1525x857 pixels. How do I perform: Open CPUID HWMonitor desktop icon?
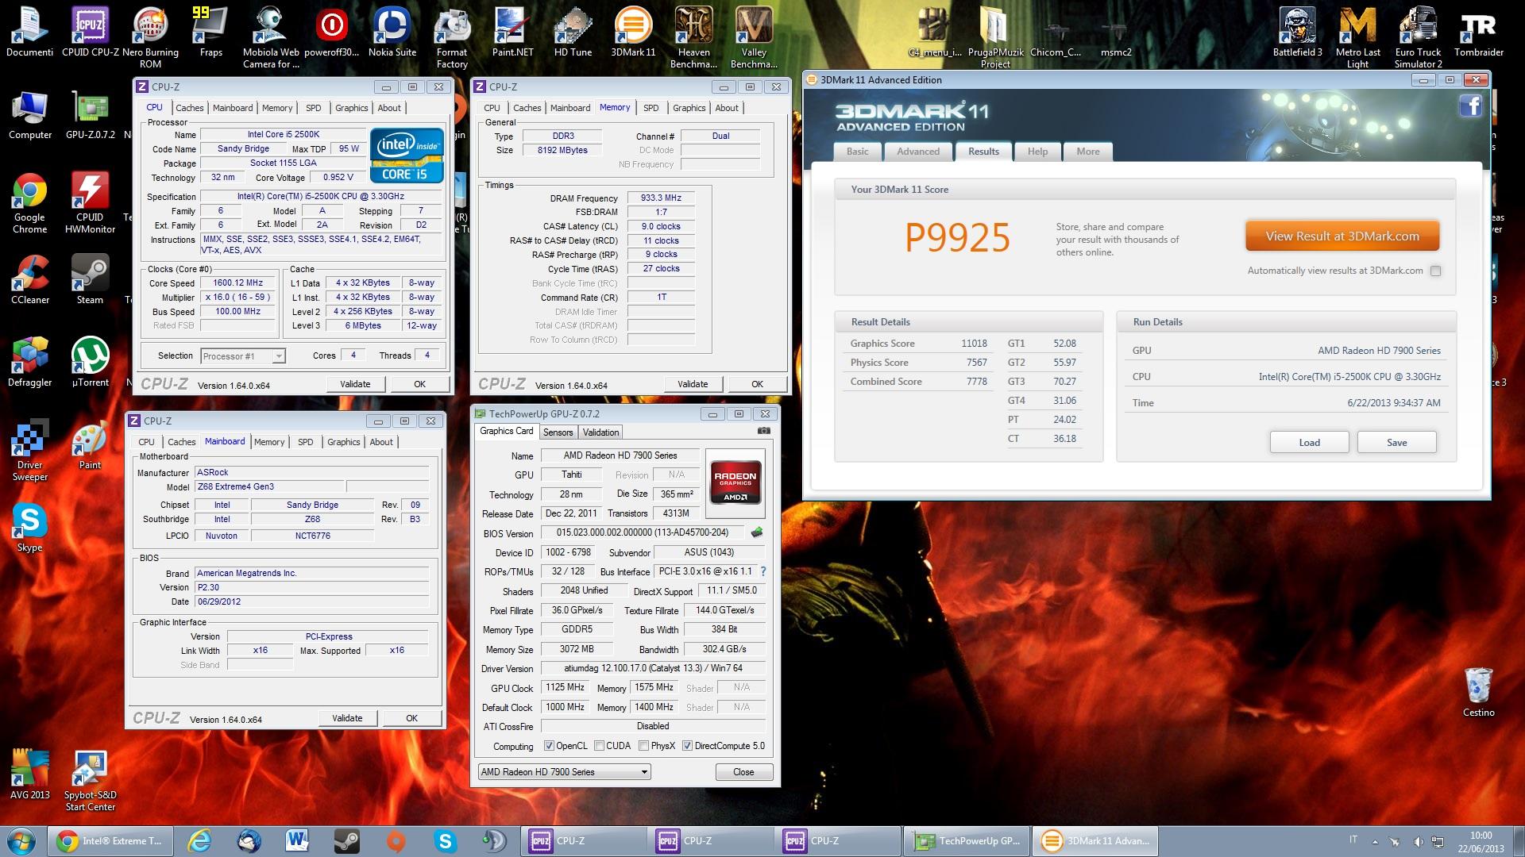click(90, 202)
